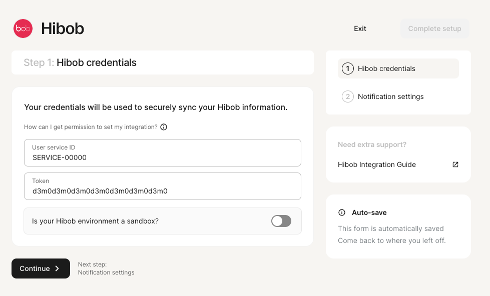Click the Hibob red logo icon
The height and width of the screenshot is (296, 490).
click(23, 28)
